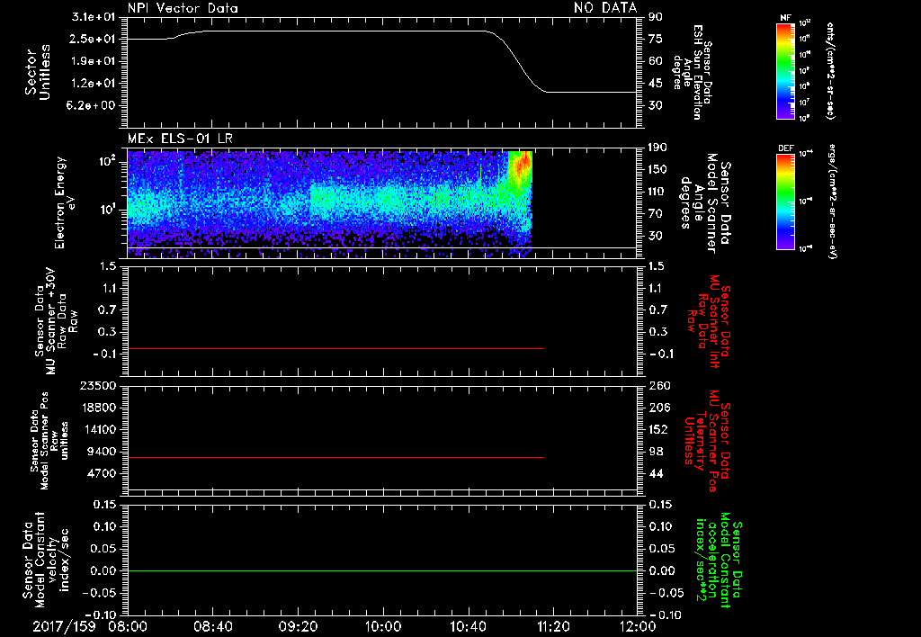Click the 'ESH Sun Elevation Angle' axis label

(692, 72)
